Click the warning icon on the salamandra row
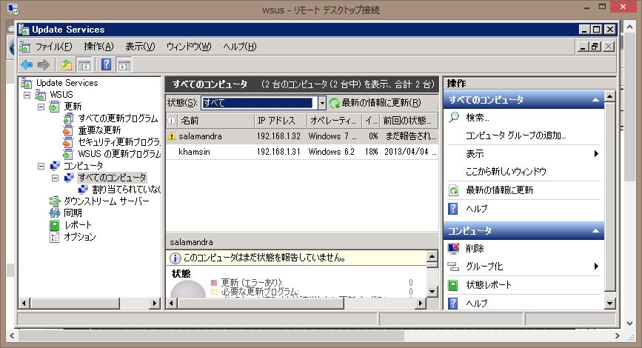This screenshot has width=642, height=348. tap(172, 136)
